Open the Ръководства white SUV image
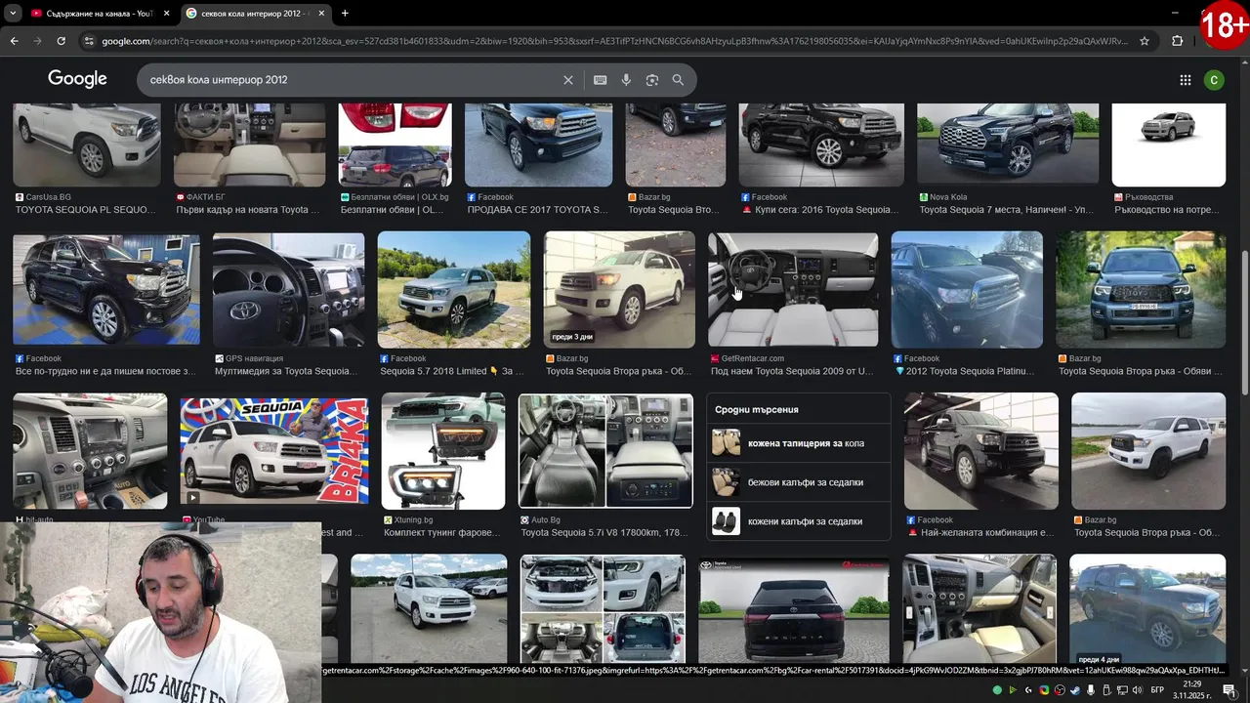The image size is (1250, 703). (x=1169, y=145)
